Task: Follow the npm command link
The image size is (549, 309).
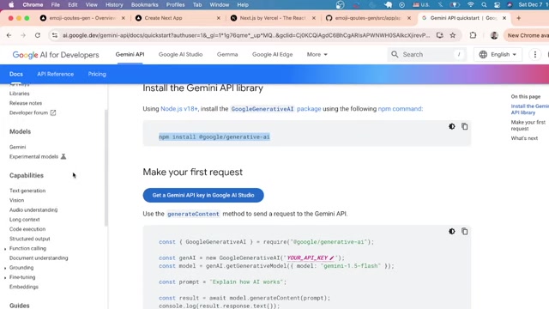Action: point(401,109)
